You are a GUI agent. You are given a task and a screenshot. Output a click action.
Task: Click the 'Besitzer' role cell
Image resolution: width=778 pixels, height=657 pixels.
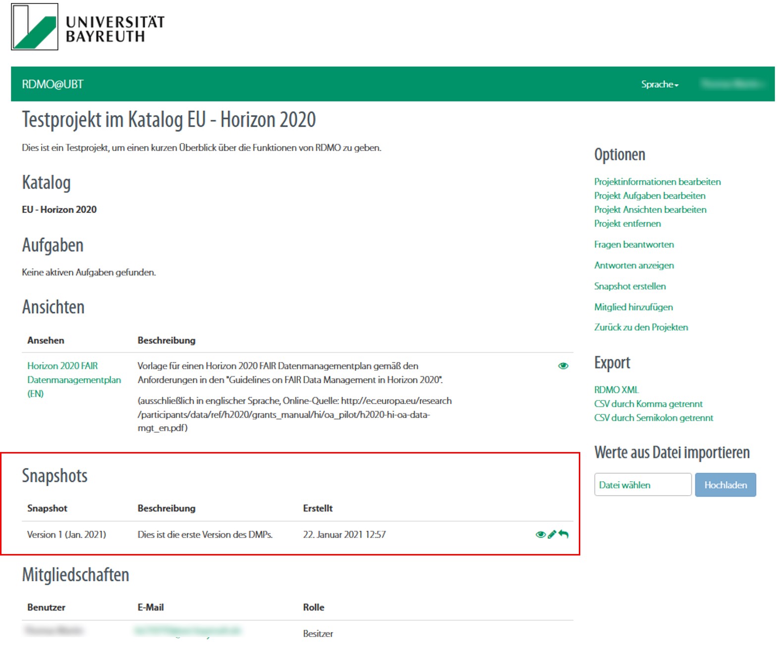318,633
